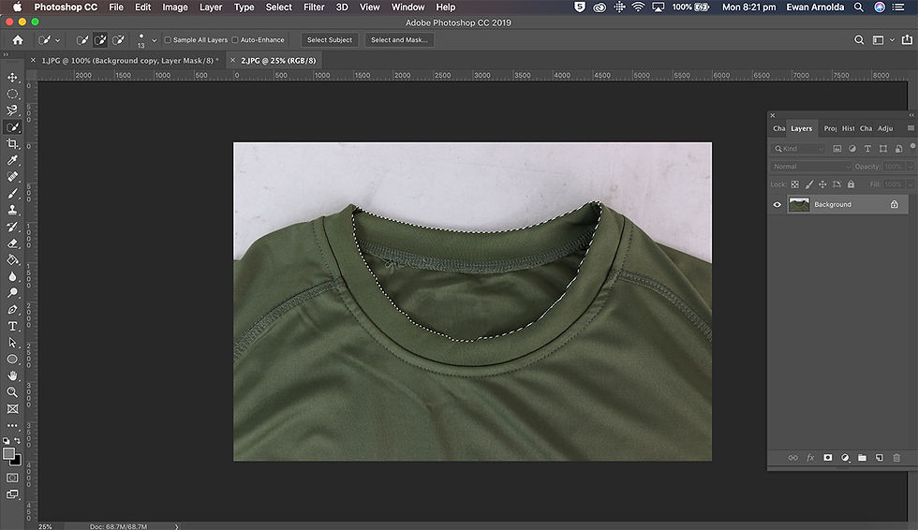Select the Horizontal Type tool
The image size is (918, 530).
coord(12,326)
